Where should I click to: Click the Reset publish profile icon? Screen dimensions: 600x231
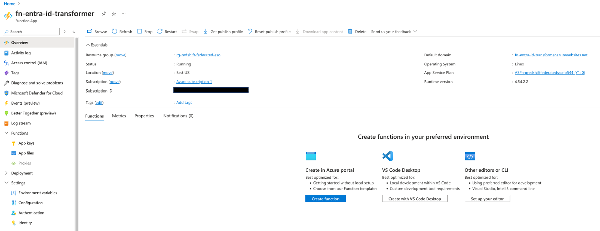point(250,31)
